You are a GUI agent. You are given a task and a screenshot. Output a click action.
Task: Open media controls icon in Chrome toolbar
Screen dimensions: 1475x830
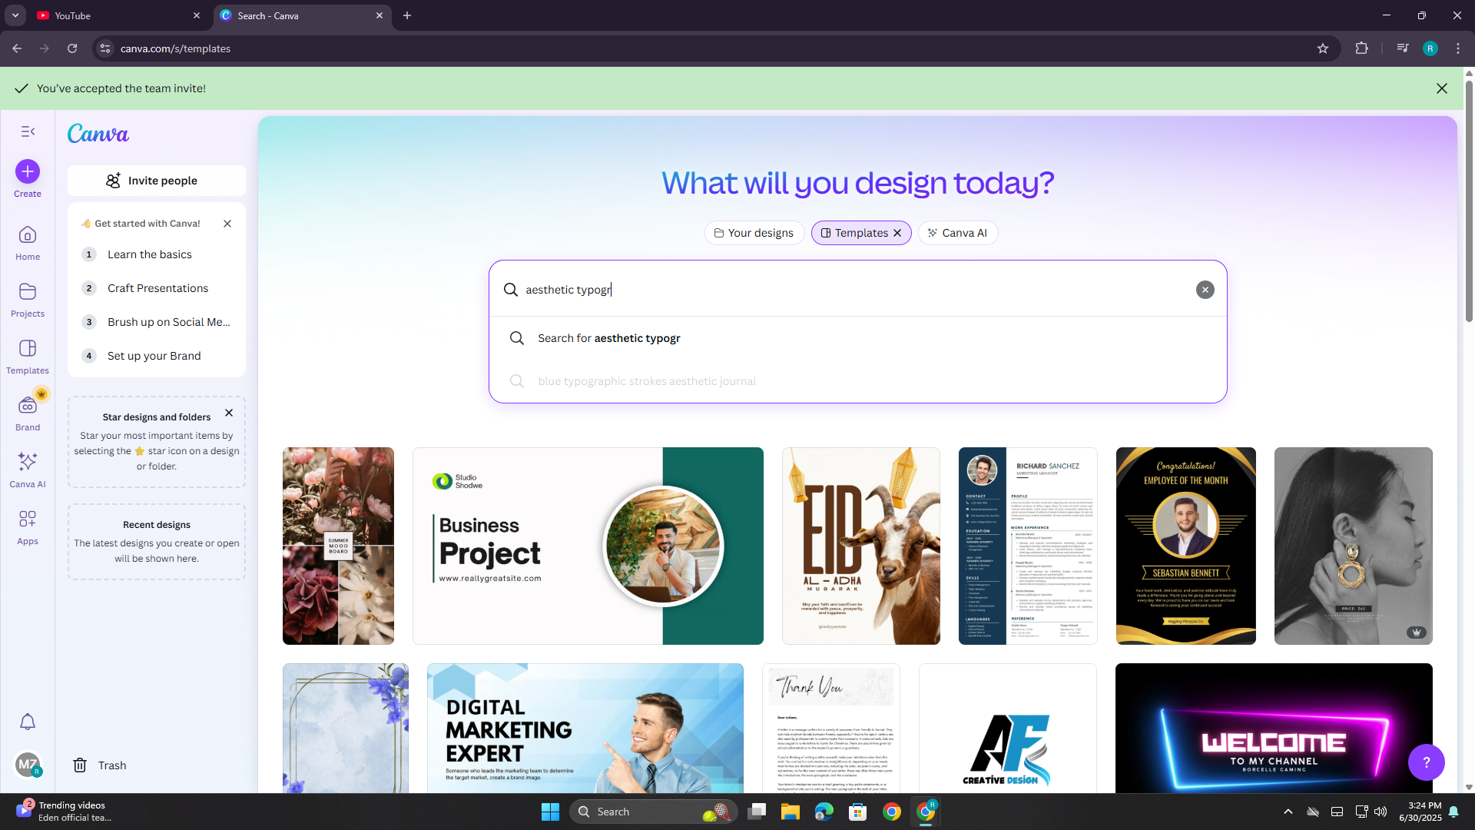(1403, 48)
